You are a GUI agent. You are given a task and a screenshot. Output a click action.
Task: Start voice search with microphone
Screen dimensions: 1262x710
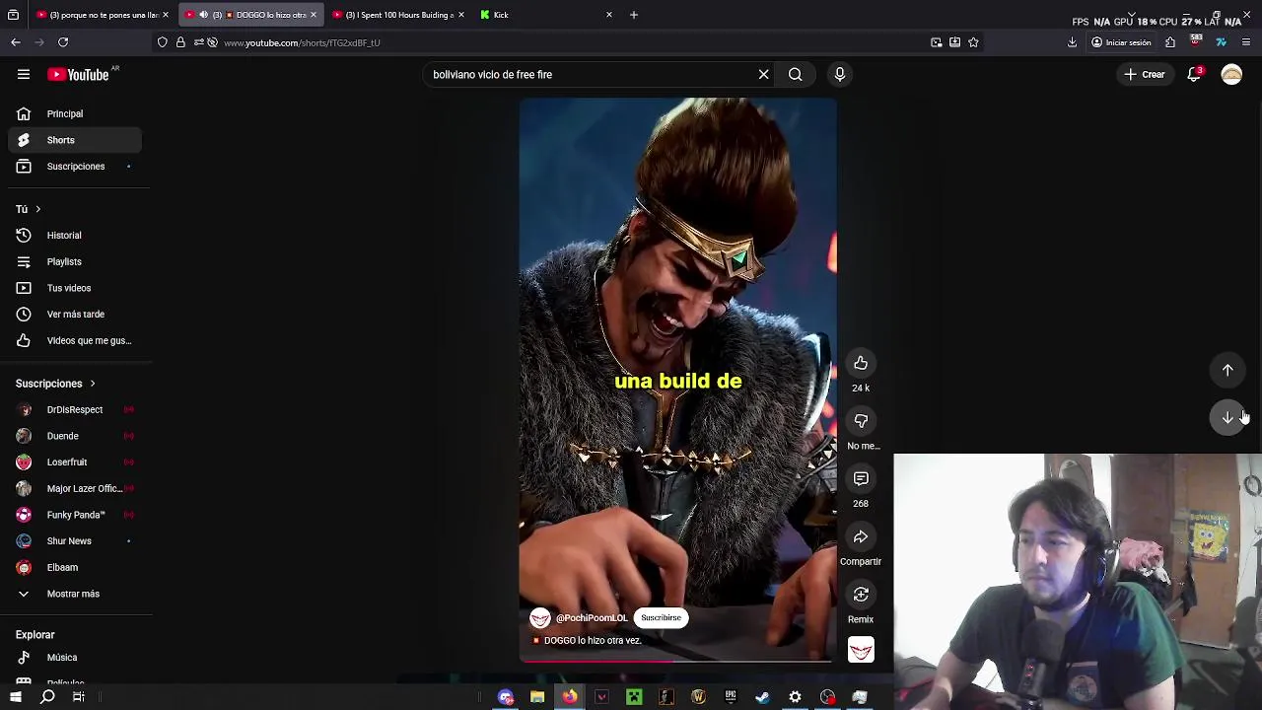[x=840, y=74]
